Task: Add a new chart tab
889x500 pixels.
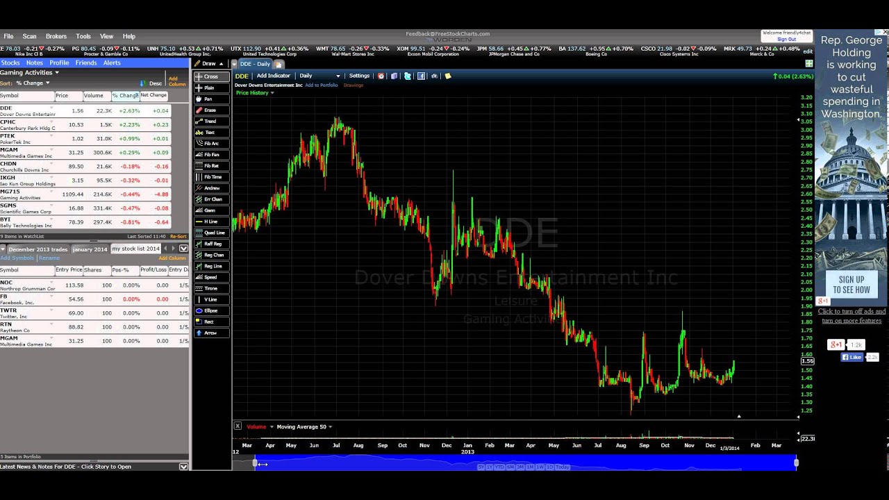Action: coord(279,64)
